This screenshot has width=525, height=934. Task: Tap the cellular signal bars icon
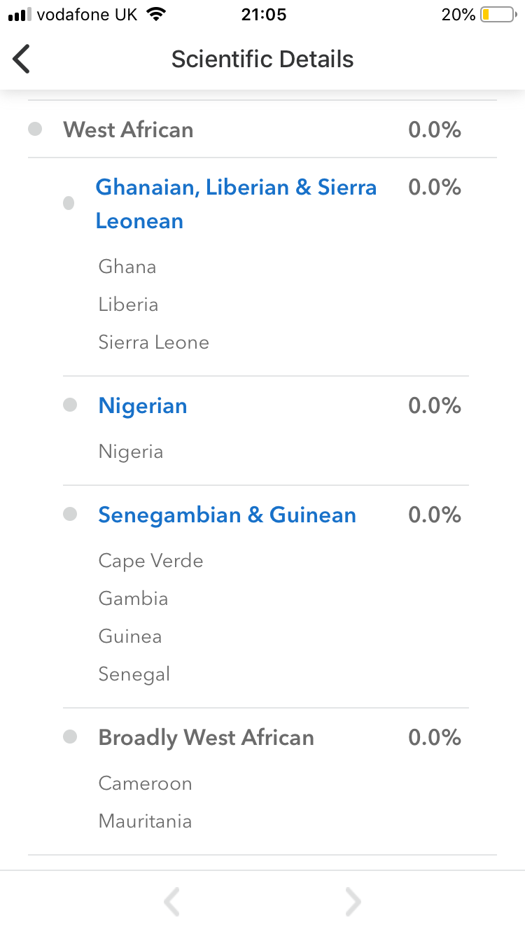coord(20,15)
